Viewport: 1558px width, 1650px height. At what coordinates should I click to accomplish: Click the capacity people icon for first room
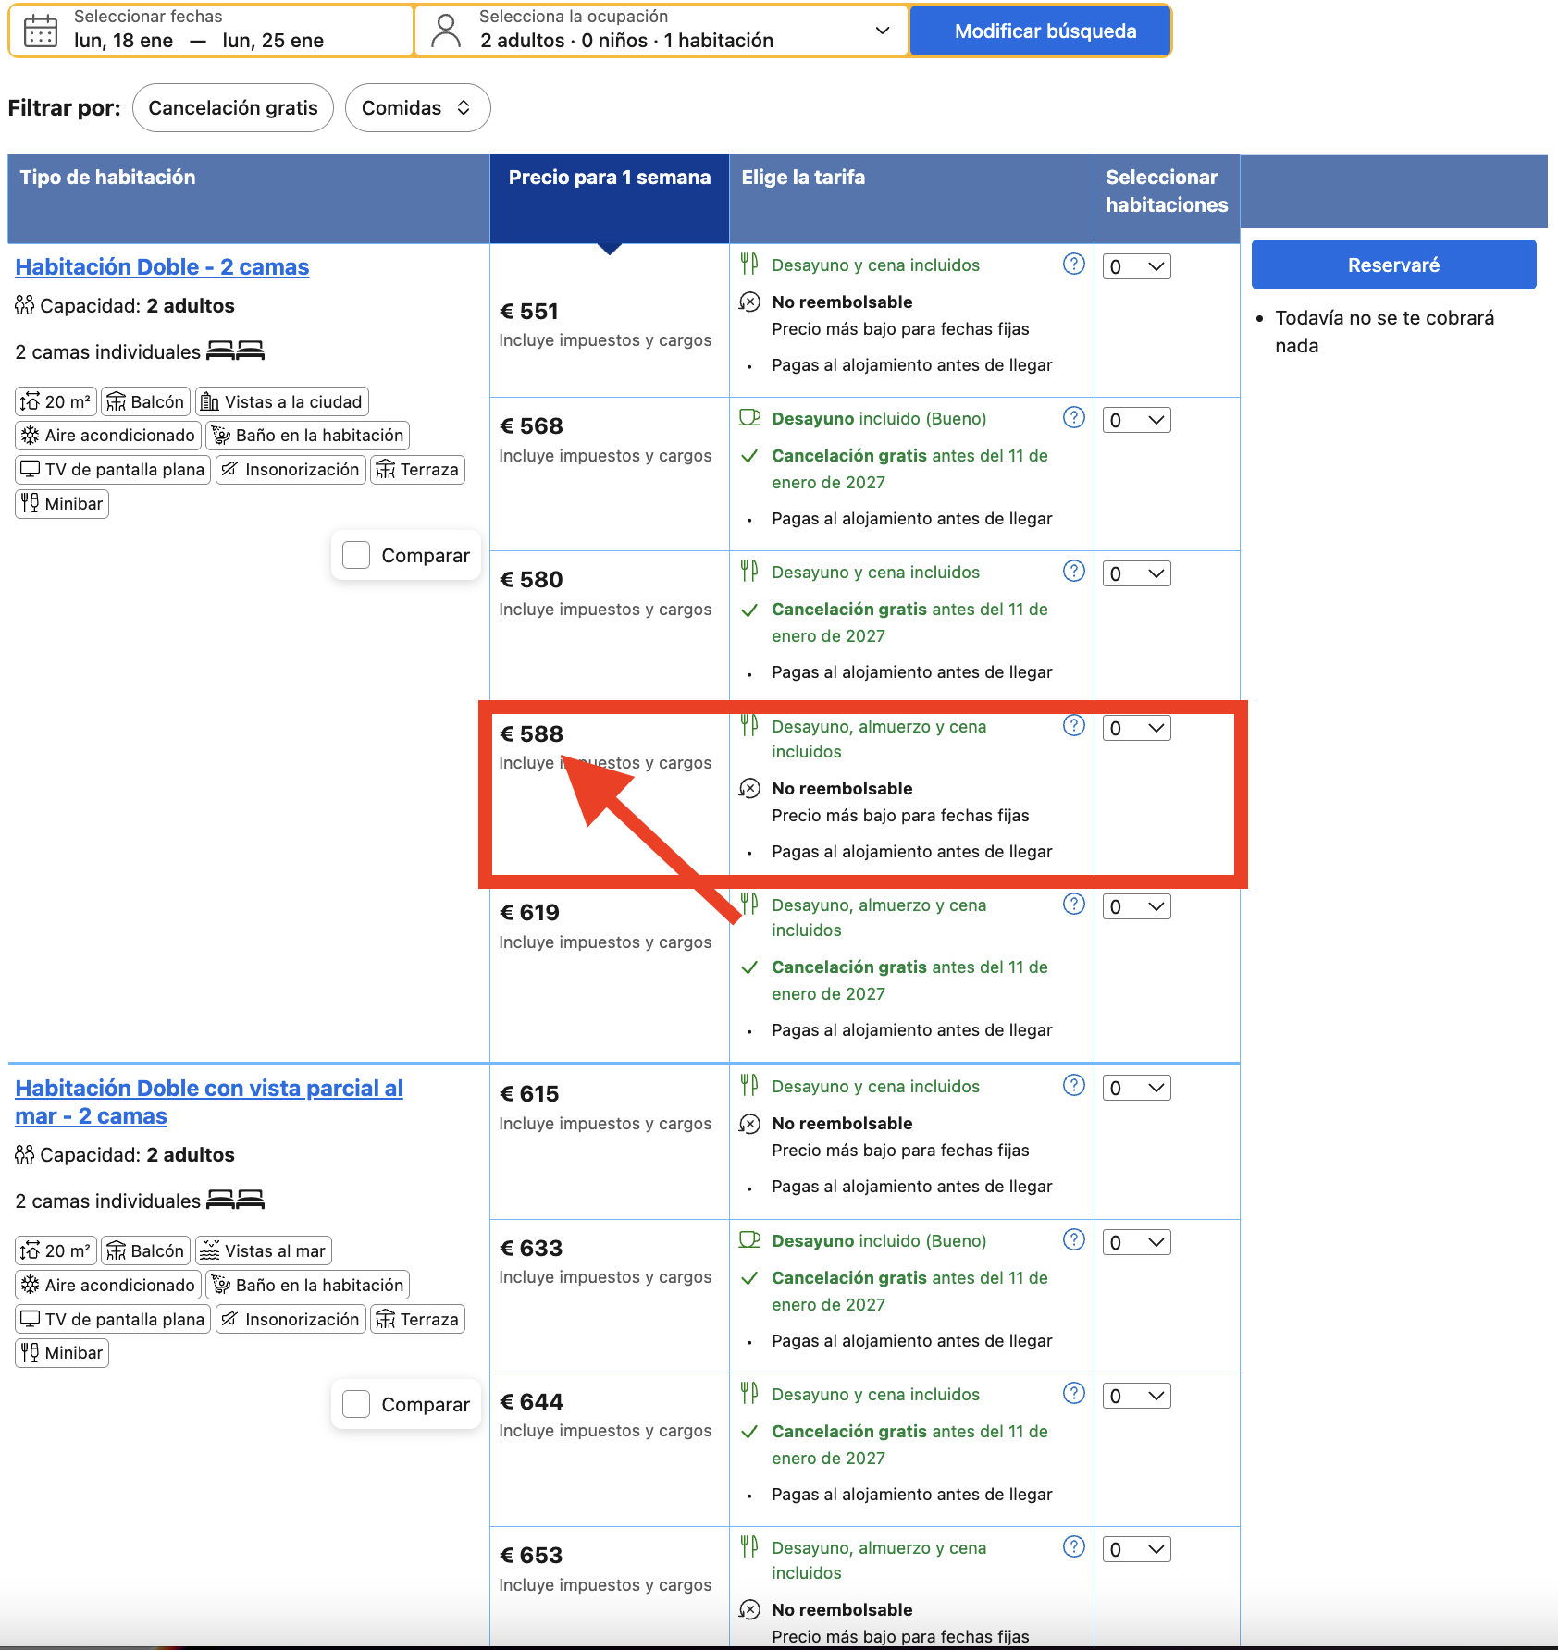pos(25,305)
